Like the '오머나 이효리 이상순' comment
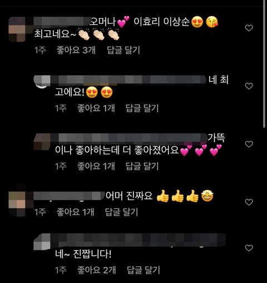The height and width of the screenshot is (283, 267). coord(249,28)
